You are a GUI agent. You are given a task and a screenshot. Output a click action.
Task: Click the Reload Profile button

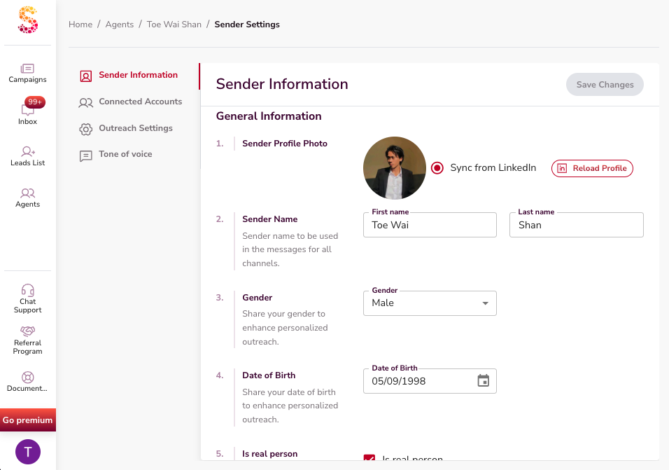(592, 168)
